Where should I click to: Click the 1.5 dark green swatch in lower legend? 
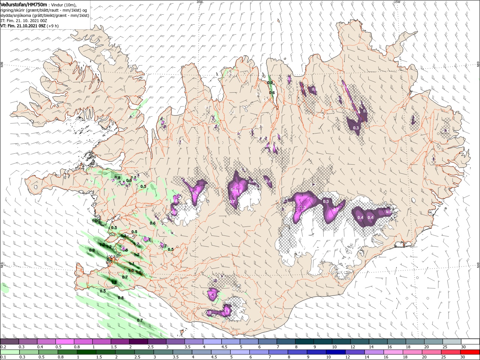point(106,352)
